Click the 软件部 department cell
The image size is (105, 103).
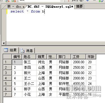click(x=64, y=84)
